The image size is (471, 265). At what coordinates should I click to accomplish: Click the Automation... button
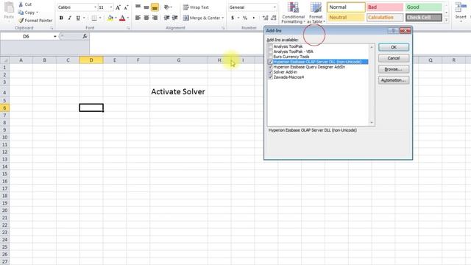pyautogui.click(x=394, y=80)
